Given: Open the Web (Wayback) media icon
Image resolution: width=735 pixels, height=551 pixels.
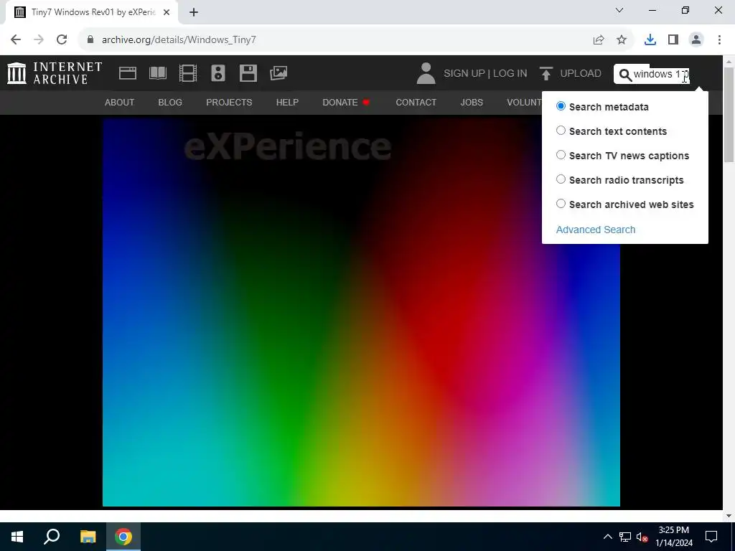Looking at the screenshot, I should (x=128, y=73).
